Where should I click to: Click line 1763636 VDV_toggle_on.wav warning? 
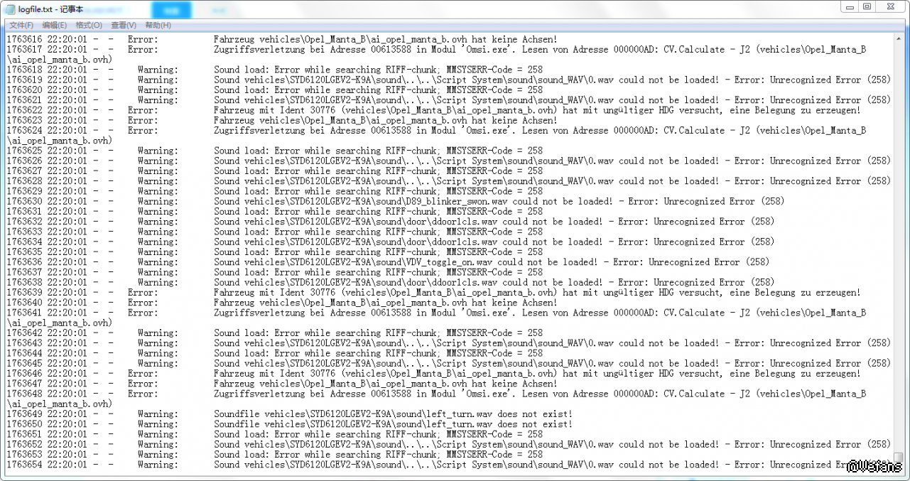point(492,262)
